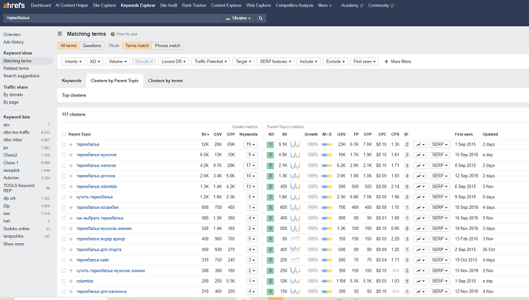This screenshot has height=300, width=529.
Task: Check the купить термобелье row checkbox
Action: [63, 197]
